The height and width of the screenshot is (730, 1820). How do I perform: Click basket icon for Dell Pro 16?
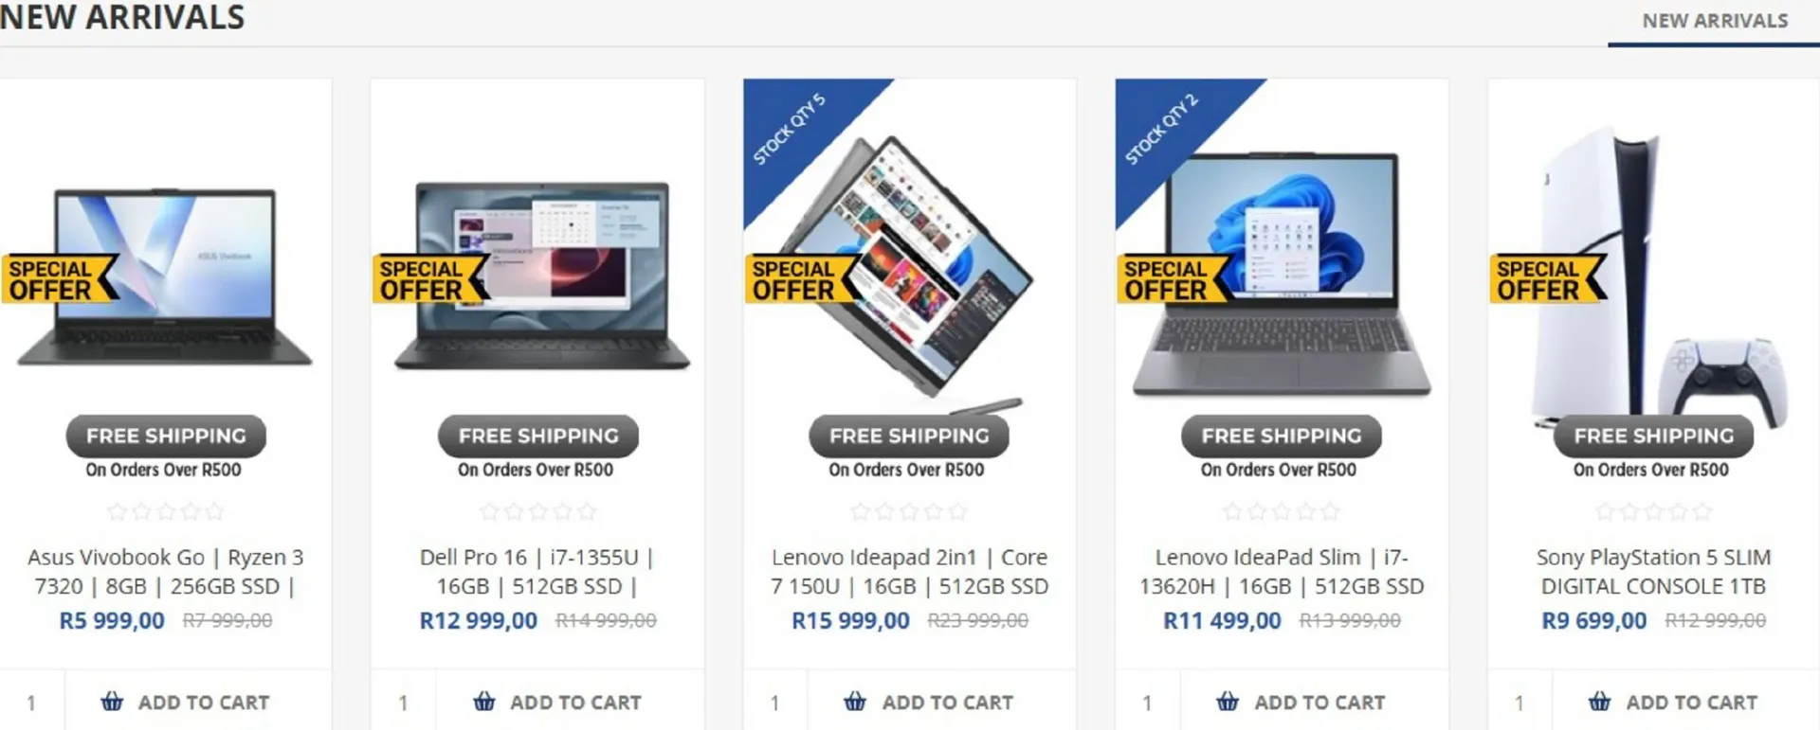(484, 702)
